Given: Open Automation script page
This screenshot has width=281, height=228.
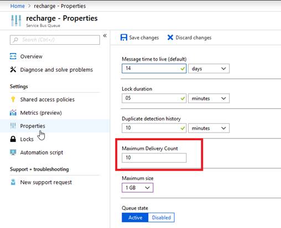Looking at the screenshot, I should point(55,152).
